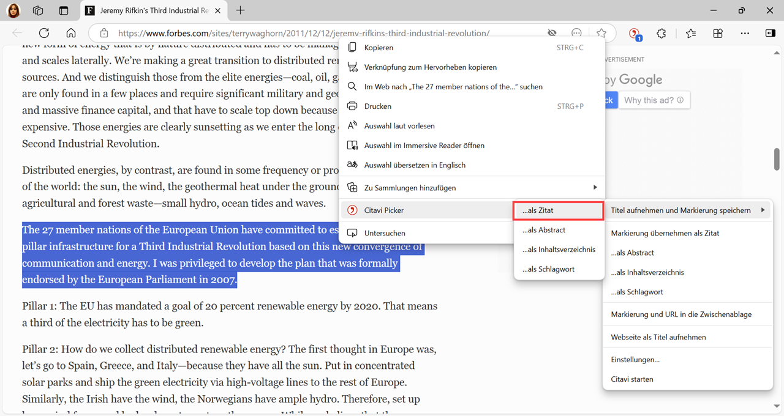Open the Settings and more ellipsis menu
Image resolution: width=784 pixels, height=416 pixels.
coord(745,34)
